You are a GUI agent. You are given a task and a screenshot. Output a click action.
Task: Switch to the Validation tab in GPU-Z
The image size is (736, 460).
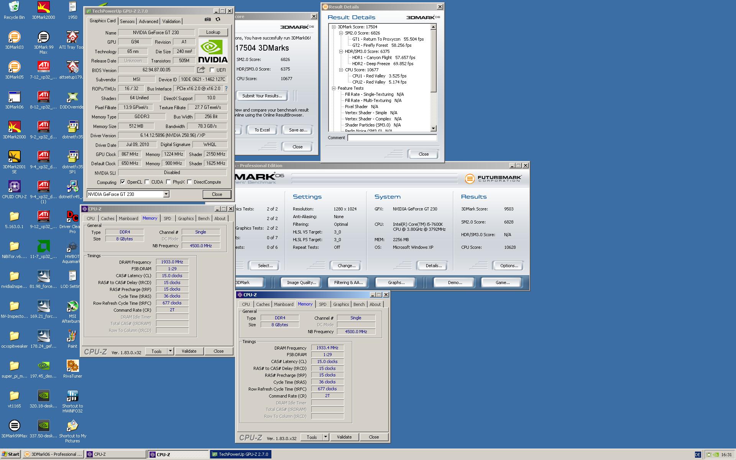[x=171, y=21]
